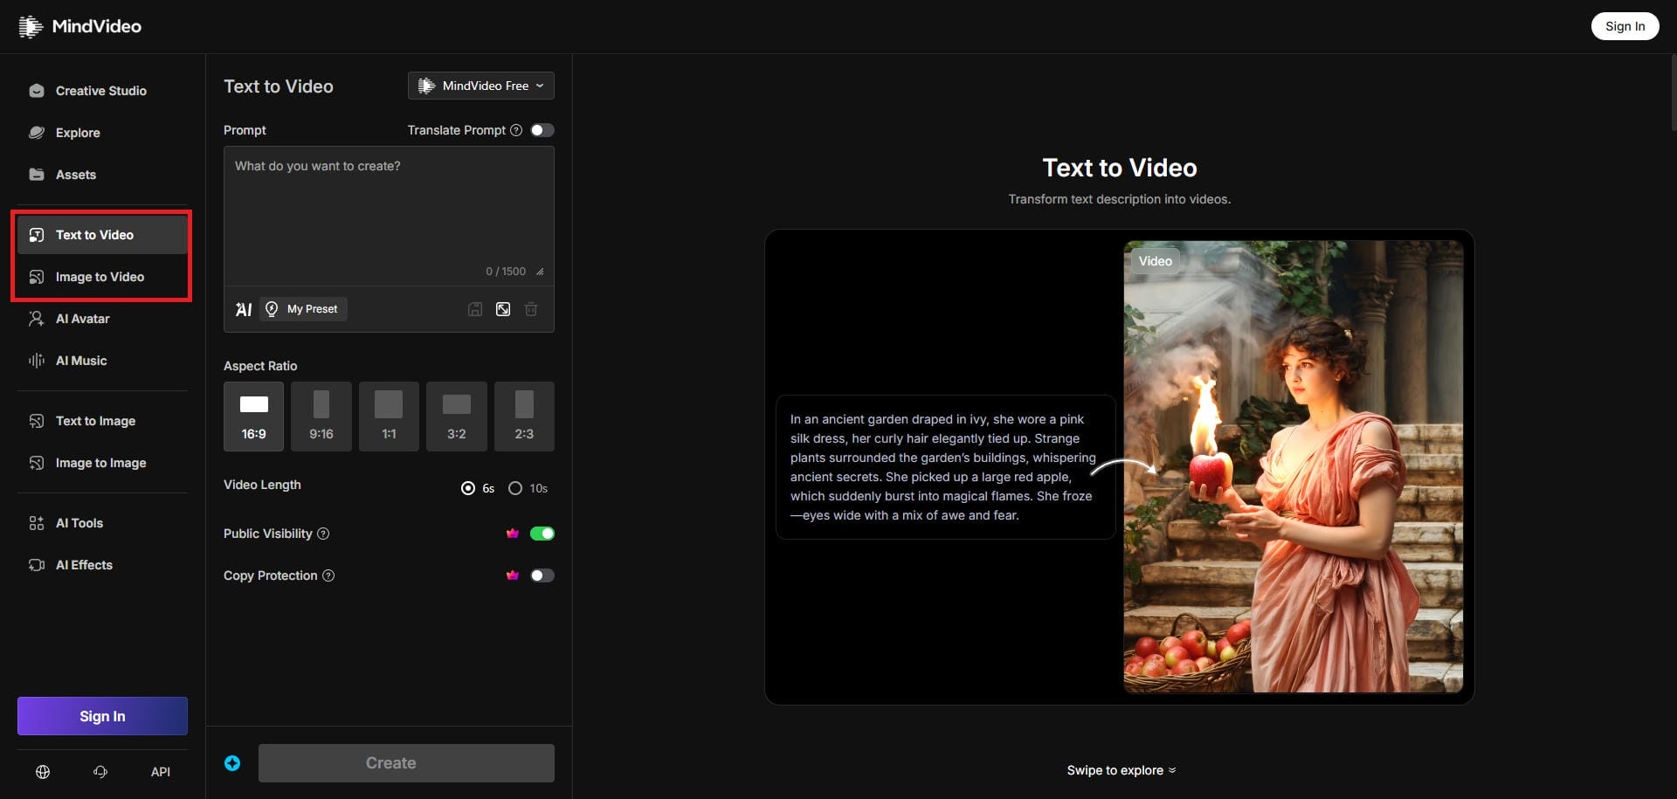Open AI Tools section
Screen dimensions: 1677x799
point(102,523)
